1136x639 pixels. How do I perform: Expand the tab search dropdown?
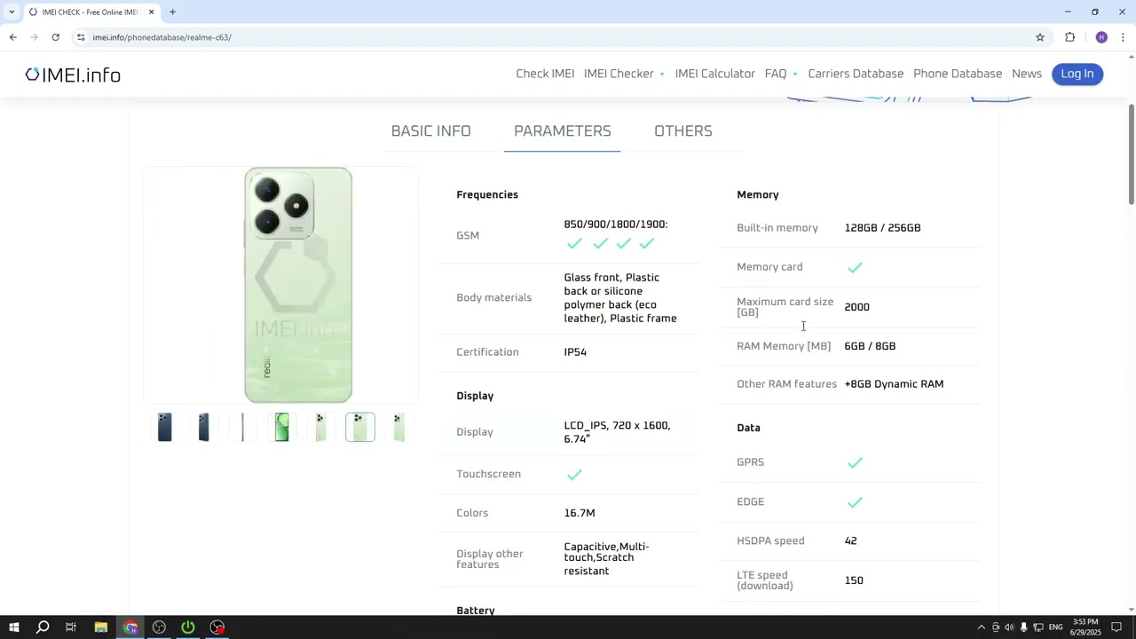11,12
